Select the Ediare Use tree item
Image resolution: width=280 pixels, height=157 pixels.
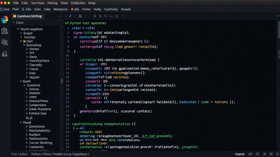coord(38,113)
